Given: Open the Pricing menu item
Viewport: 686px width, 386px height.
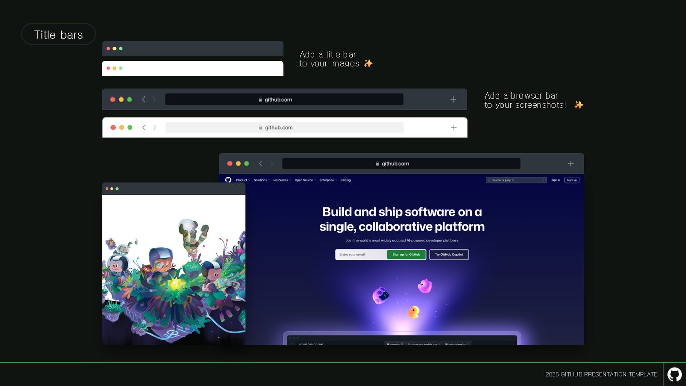Looking at the screenshot, I should (346, 180).
